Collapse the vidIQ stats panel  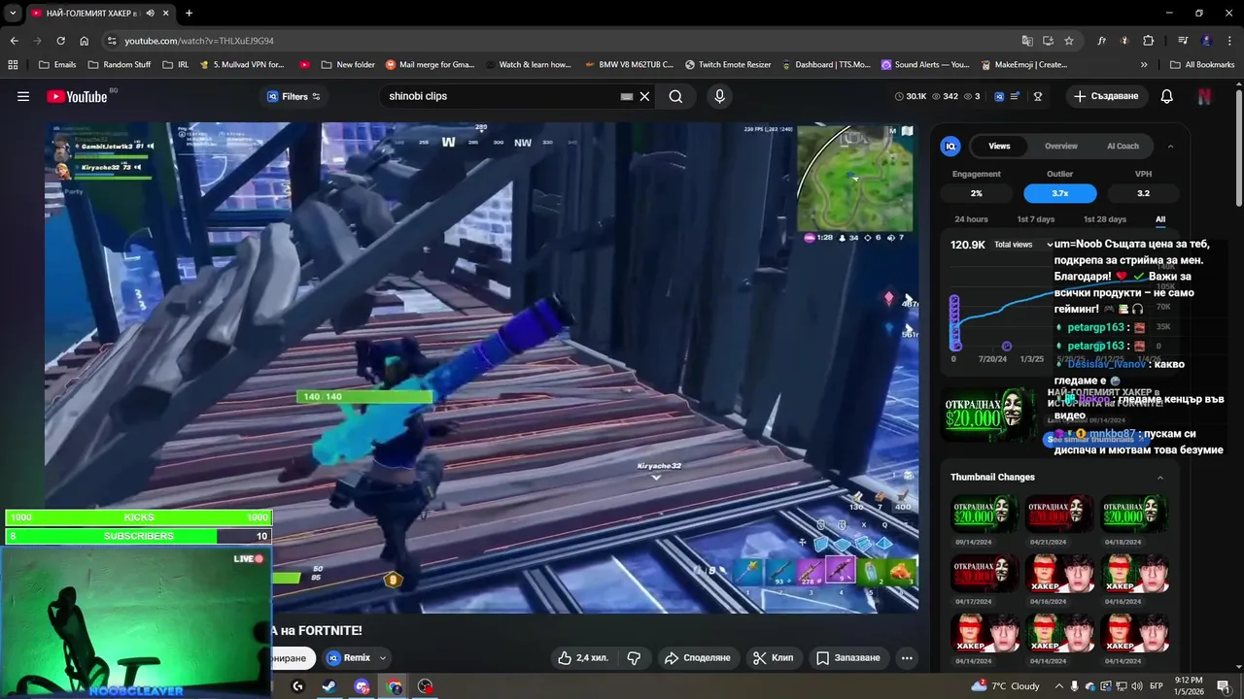pyautogui.click(x=1170, y=146)
